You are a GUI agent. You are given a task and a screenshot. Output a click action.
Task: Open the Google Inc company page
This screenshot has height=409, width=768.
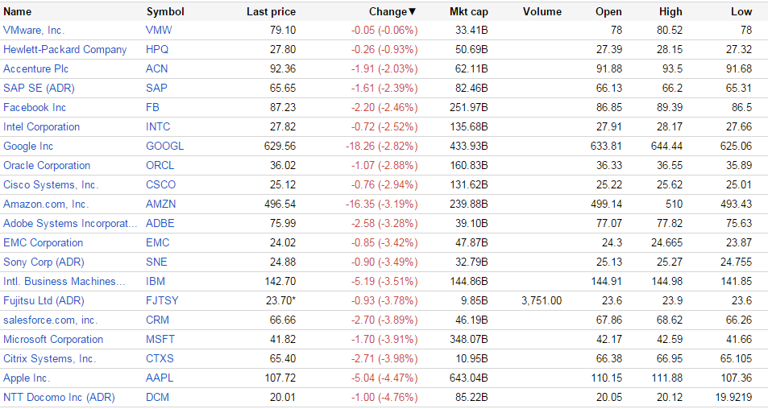coord(28,146)
